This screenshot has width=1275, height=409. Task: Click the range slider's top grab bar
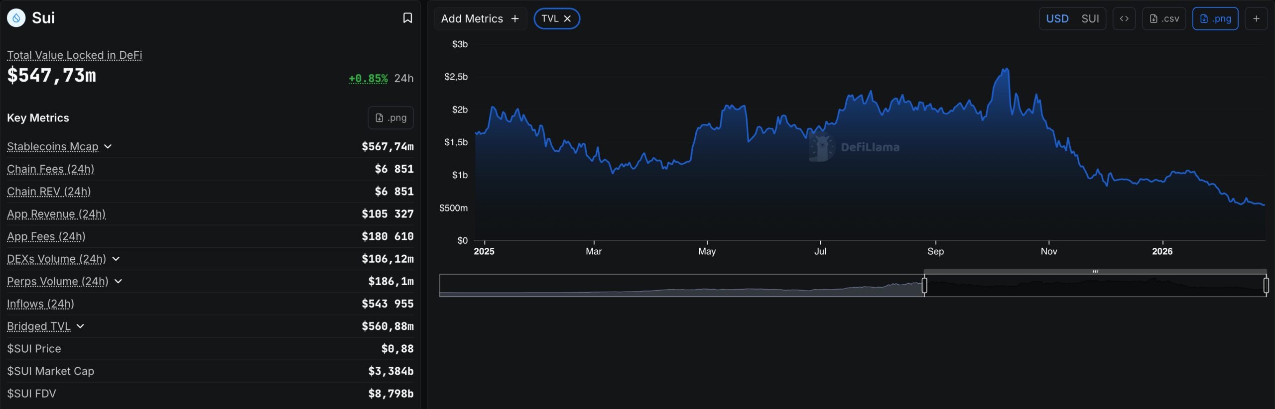(x=1095, y=272)
